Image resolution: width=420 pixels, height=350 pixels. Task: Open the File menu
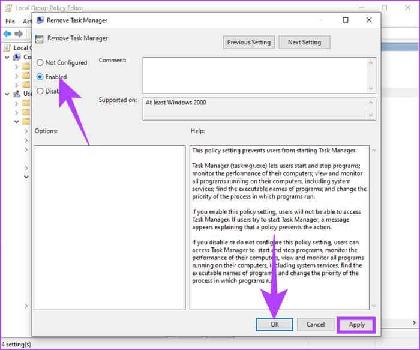(x=10, y=21)
